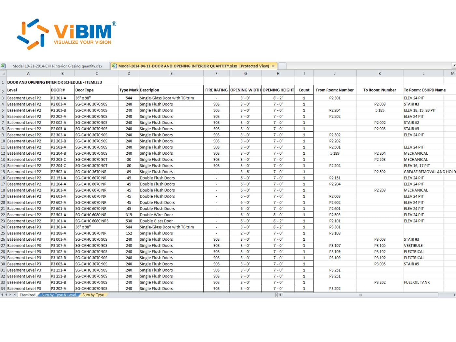Click the previous-sheet navigation arrow
The image size is (456, 342).
(7, 295)
